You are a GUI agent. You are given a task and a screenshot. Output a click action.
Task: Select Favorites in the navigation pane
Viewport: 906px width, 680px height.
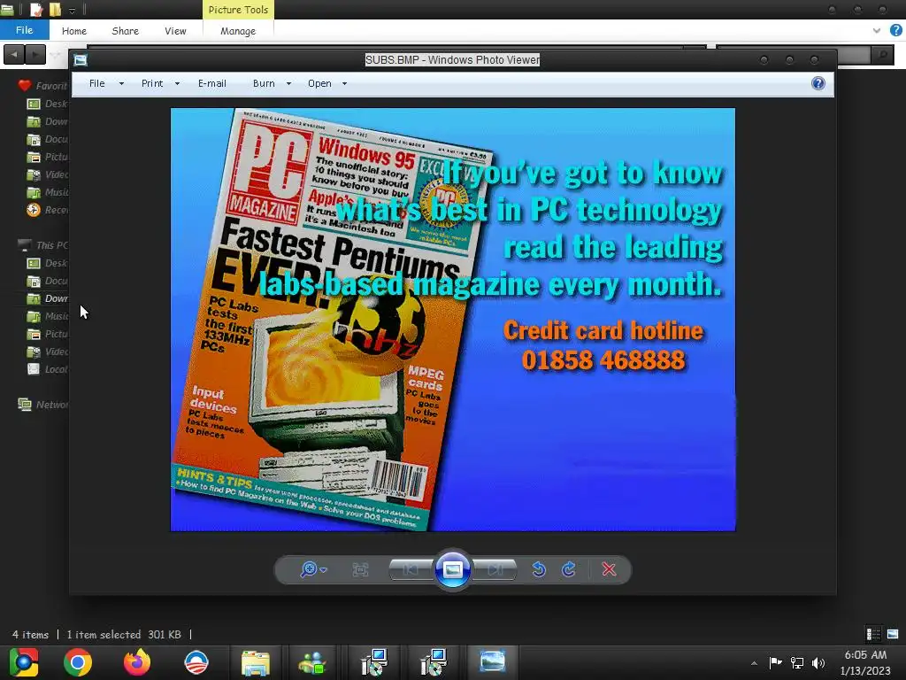click(43, 86)
